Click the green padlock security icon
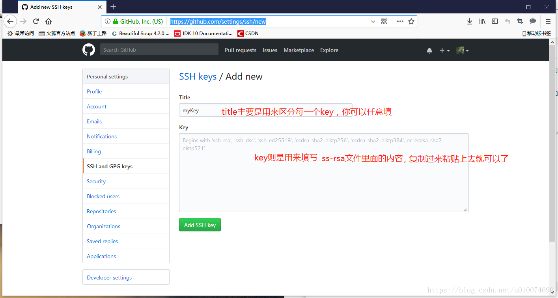The image size is (558, 298). [x=116, y=21]
